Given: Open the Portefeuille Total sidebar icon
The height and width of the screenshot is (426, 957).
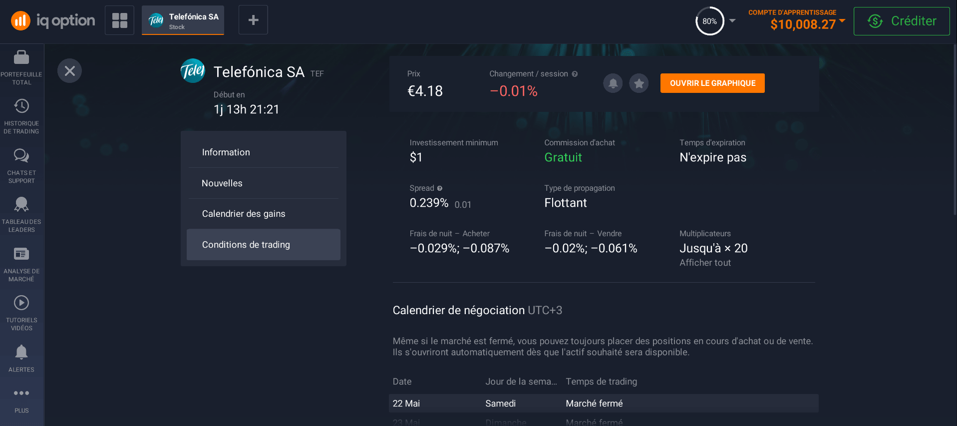Looking at the screenshot, I should point(21,67).
